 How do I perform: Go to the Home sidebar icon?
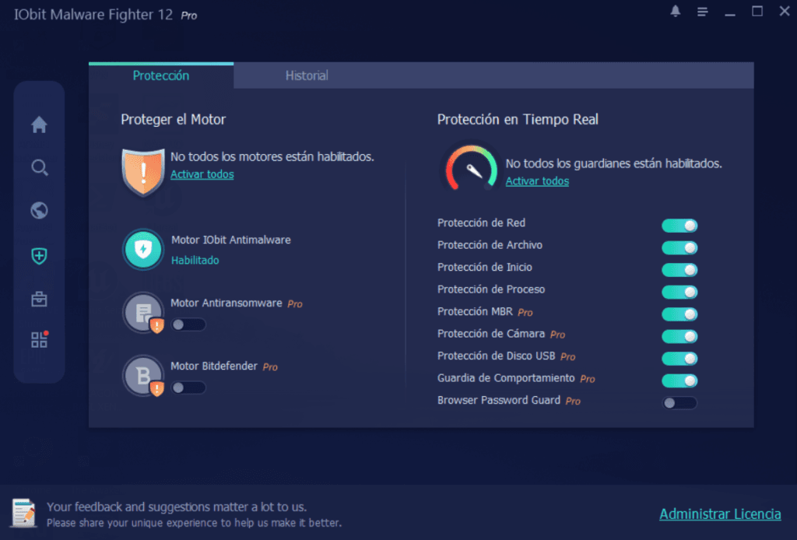click(x=39, y=124)
